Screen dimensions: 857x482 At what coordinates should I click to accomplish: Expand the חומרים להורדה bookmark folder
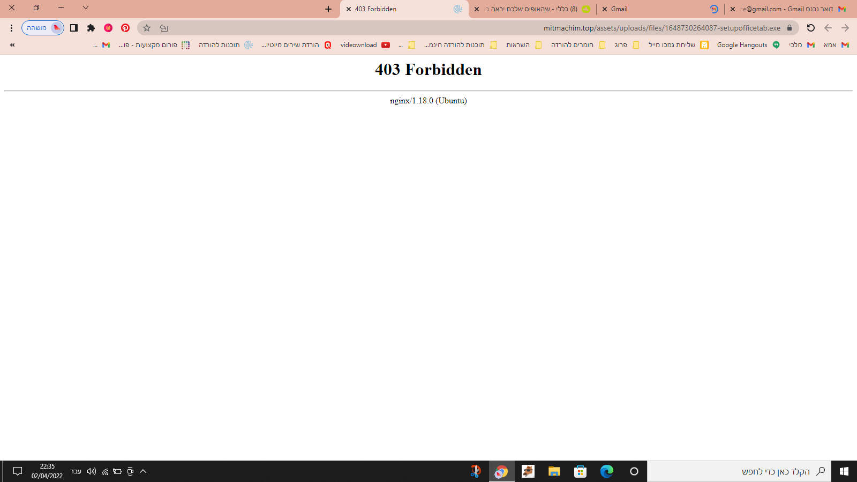coord(578,45)
